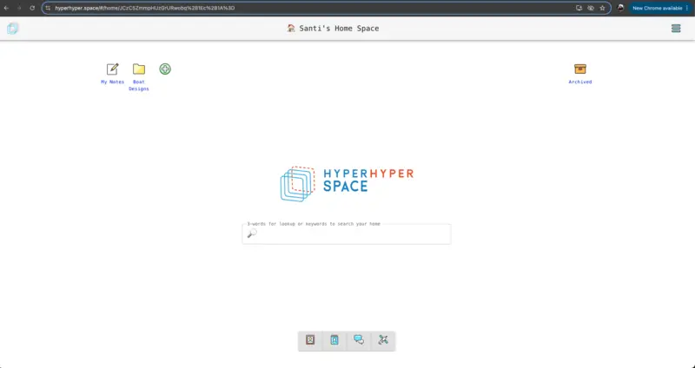
Task: Click the Boat Designs label link
Action: 139,85
